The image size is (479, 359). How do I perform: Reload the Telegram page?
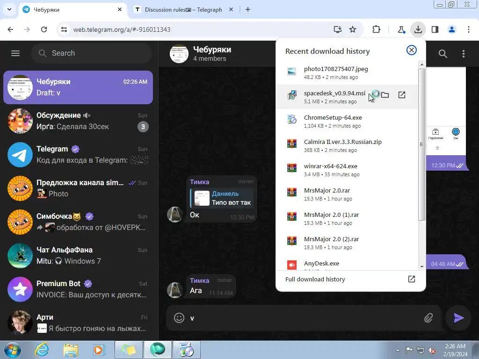[44, 29]
